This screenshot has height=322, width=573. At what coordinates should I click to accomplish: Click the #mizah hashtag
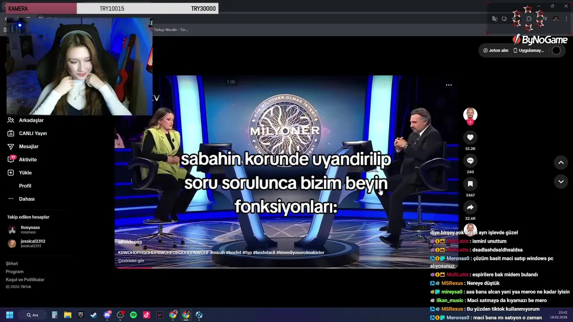218,253
